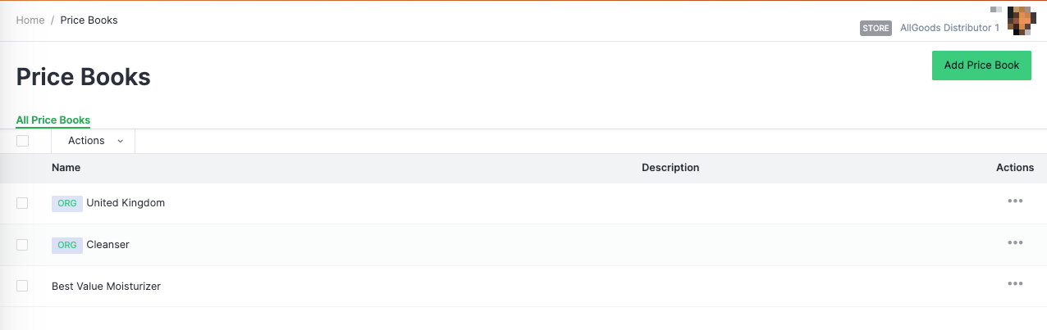Open ellipsis menu for Best Value Moisturizer
This screenshot has height=330, width=1047.
1015,284
